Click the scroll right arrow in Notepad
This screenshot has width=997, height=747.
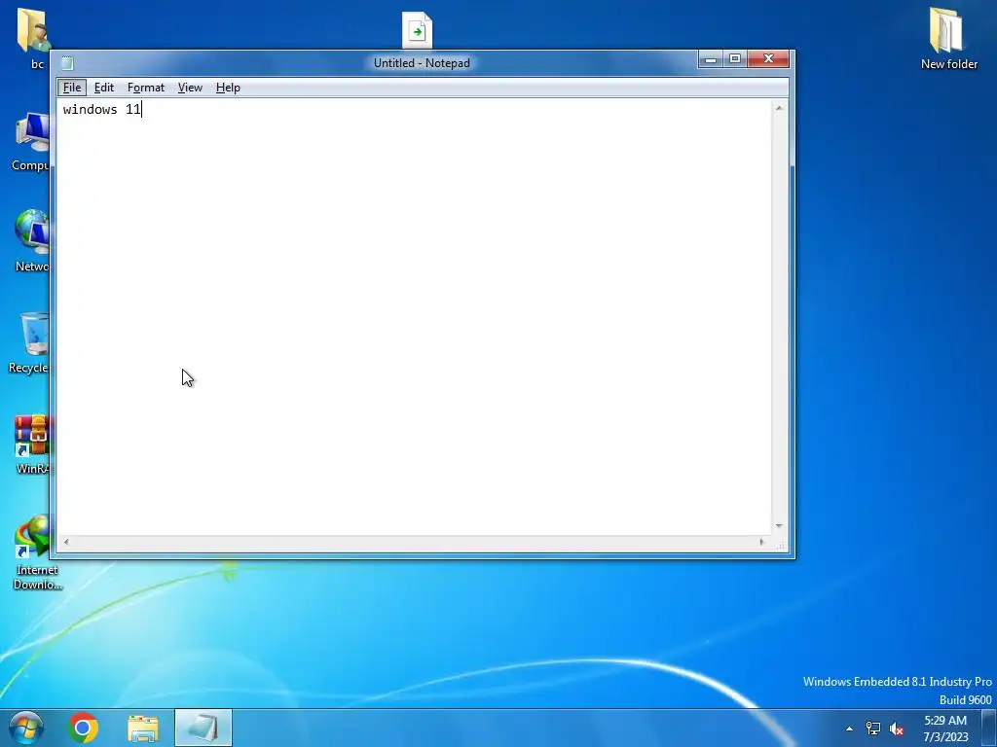761,542
